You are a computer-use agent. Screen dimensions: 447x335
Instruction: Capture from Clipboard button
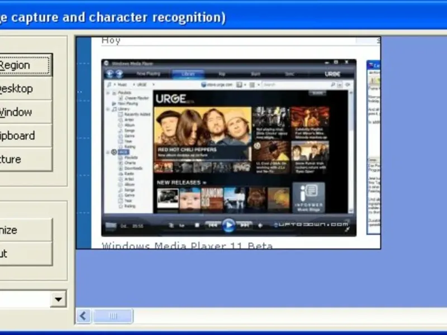pyautogui.click(x=26, y=136)
